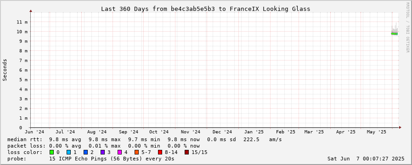412x165 pixels.
Task: Click the graph title text
Action: click(x=205, y=9)
